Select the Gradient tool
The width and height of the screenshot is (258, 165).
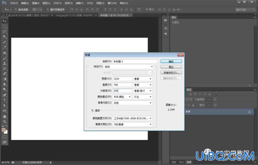pos(4,79)
